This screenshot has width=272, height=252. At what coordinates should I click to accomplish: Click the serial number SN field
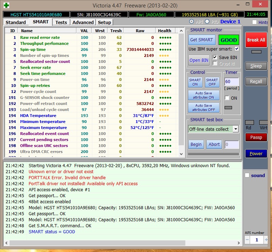[x=99, y=14]
